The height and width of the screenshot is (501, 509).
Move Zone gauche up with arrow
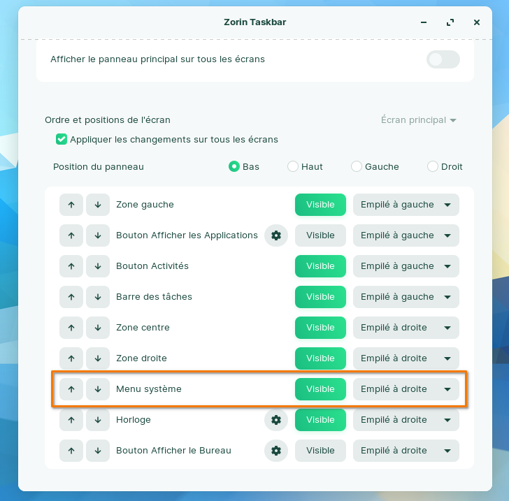tap(71, 205)
